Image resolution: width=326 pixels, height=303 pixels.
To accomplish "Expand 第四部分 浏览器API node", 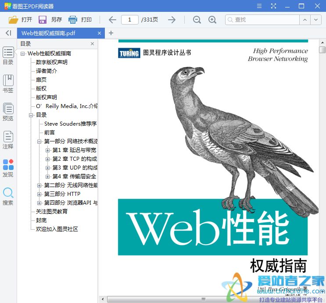I will 39,203.
